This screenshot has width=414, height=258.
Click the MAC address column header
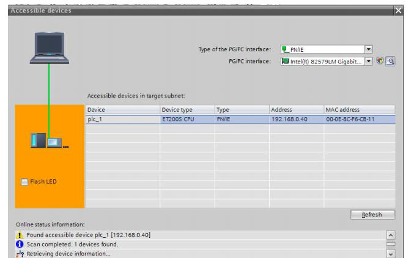359,110
